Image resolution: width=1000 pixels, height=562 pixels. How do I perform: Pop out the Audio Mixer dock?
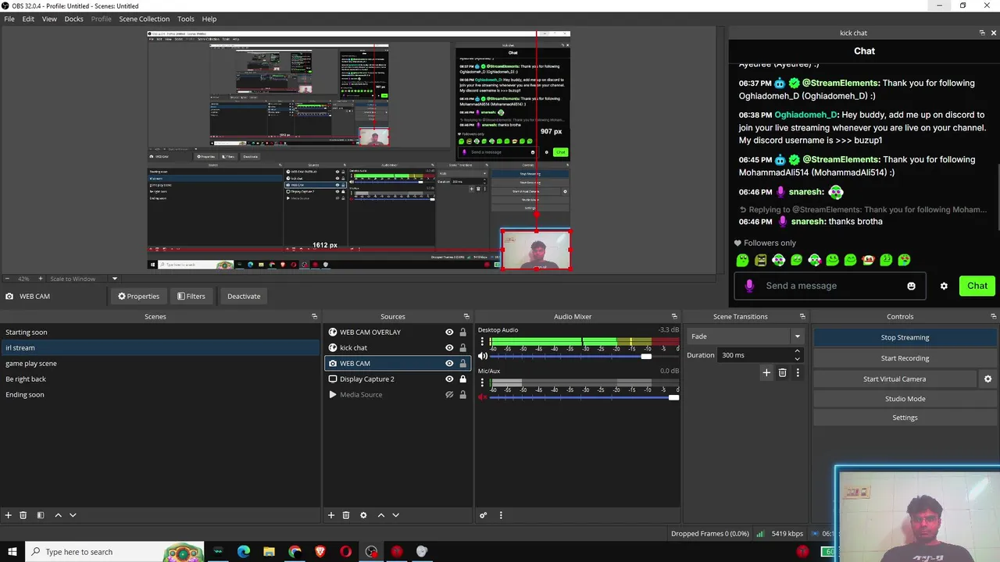click(676, 316)
